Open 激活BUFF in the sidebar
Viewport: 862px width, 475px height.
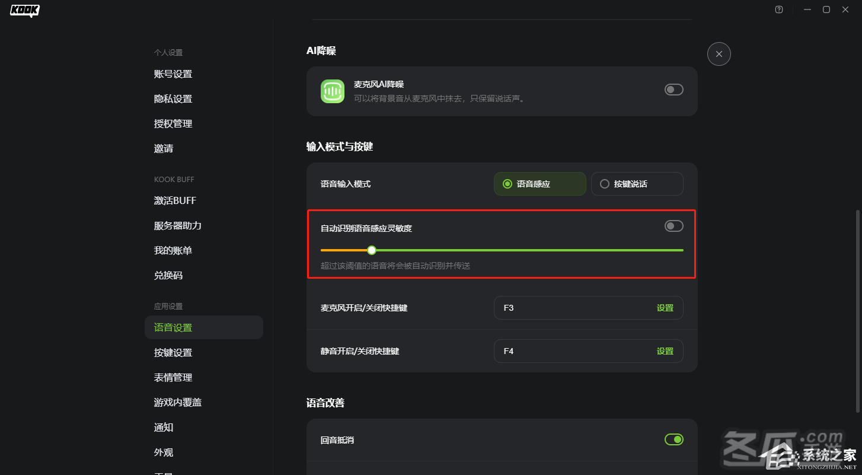click(x=175, y=201)
